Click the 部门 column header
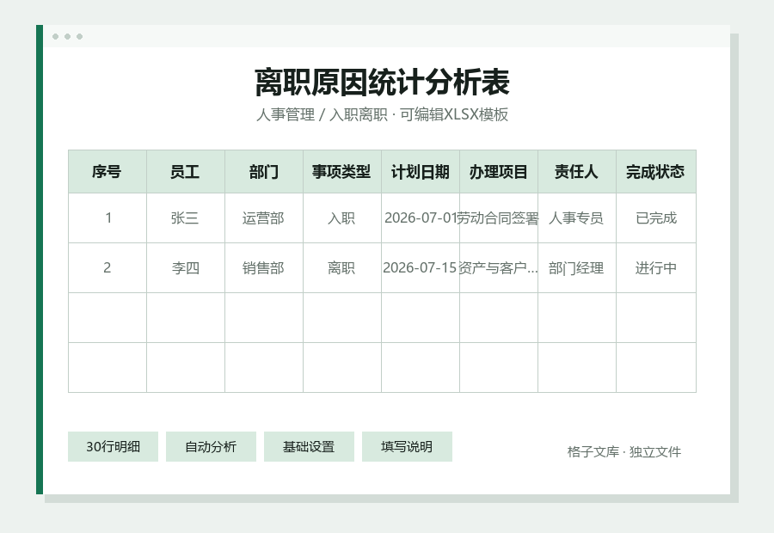The height and width of the screenshot is (533, 774). [x=264, y=172]
